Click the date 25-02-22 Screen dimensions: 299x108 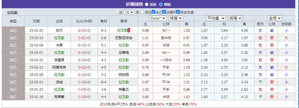pyautogui.click(x=36, y=60)
